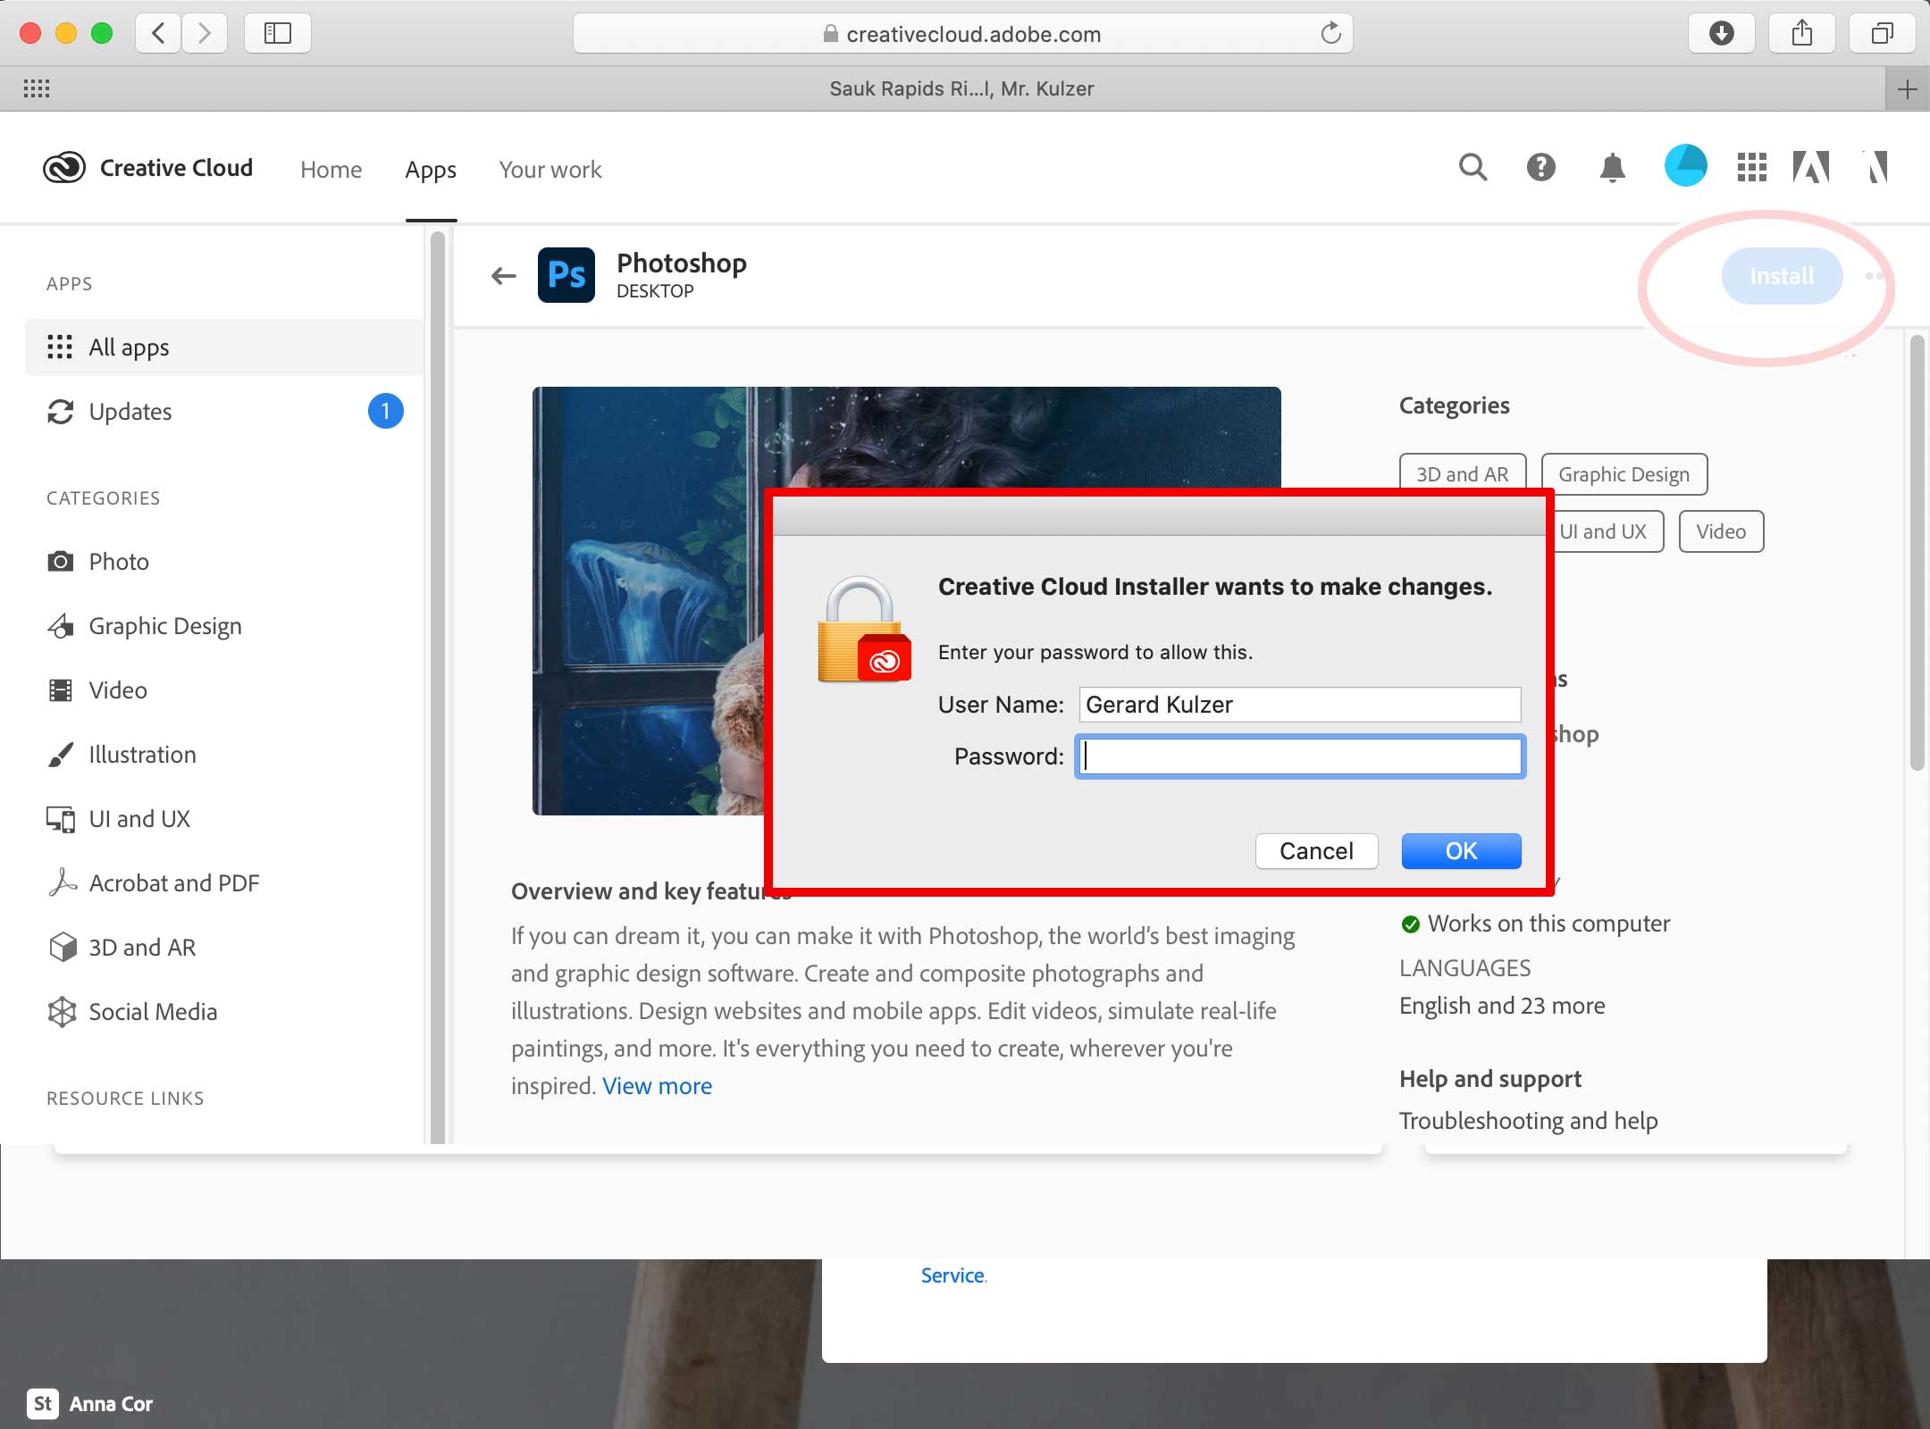Open the Apps tab
The height and width of the screenshot is (1429, 1930).
[431, 170]
